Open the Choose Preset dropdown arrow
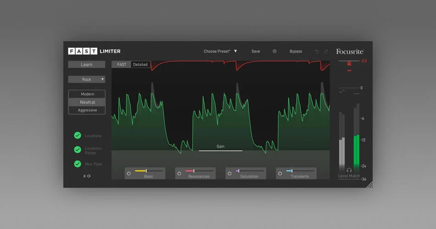 click(x=235, y=51)
